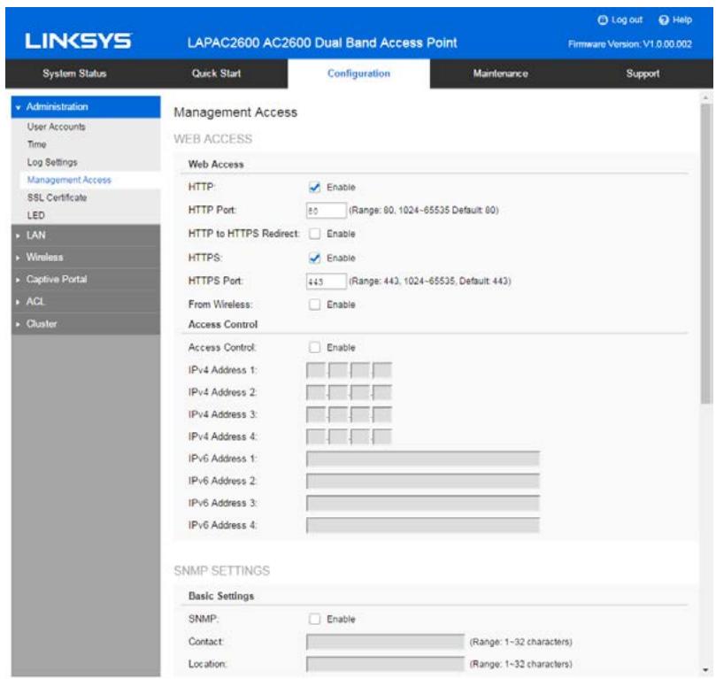Click the Help link text
The height and width of the screenshot is (679, 716).
(681, 20)
